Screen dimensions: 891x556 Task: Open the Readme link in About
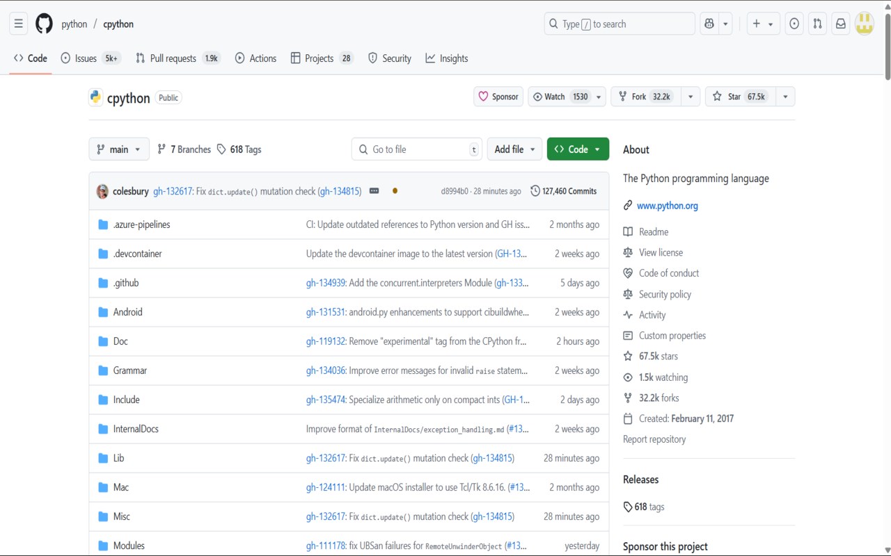(x=646, y=232)
